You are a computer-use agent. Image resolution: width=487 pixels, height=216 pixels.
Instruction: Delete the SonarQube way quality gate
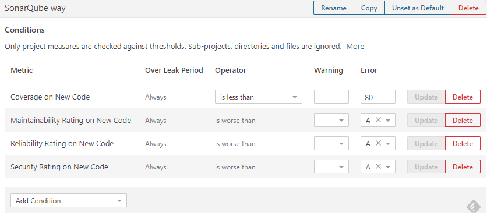tap(468, 8)
